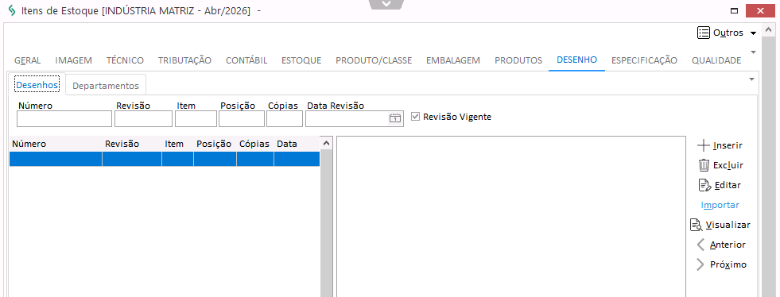The width and height of the screenshot is (780, 297).
Task: Click the Posição column header in grid
Action: point(215,144)
